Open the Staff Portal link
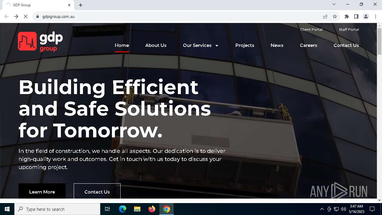 pyautogui.click(x=349, y=30)
